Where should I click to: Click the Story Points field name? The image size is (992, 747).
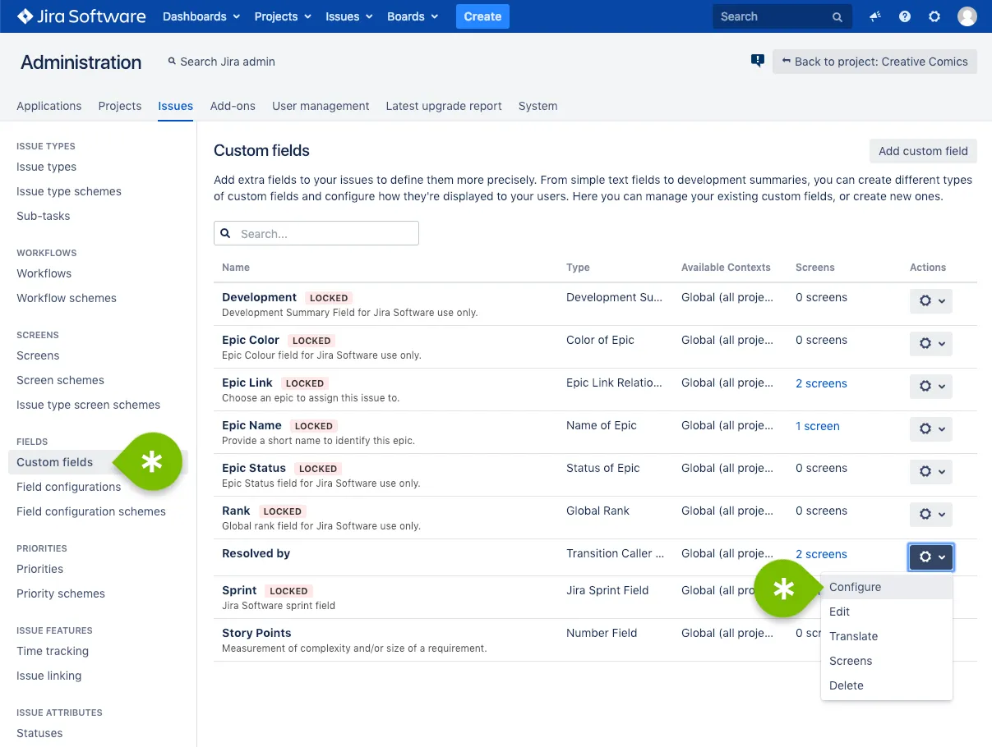pyautogui.click(x=256, y=633)
